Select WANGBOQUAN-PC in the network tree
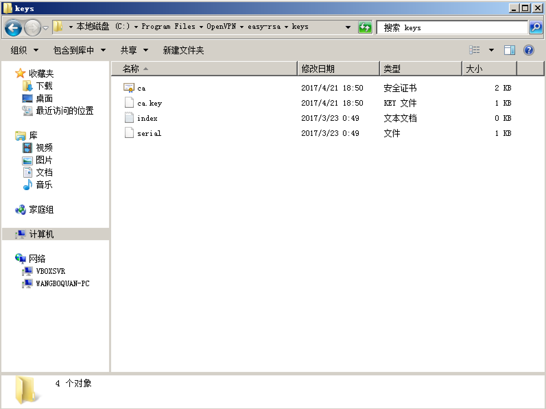Image resolution: width=546 pixels, height=409 pixels. click(62, 283)
